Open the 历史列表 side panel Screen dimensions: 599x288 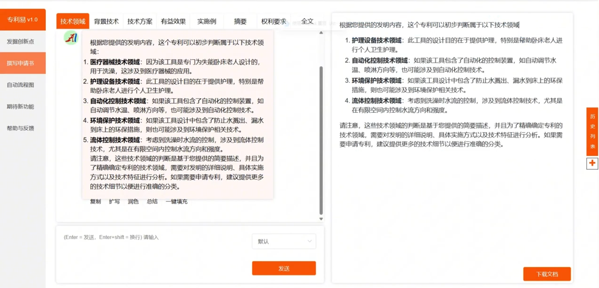(x=592, y=131)
